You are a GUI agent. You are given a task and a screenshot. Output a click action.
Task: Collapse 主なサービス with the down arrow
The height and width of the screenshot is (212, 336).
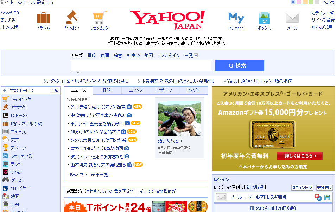pyautogui.click(x=5, y=90)
